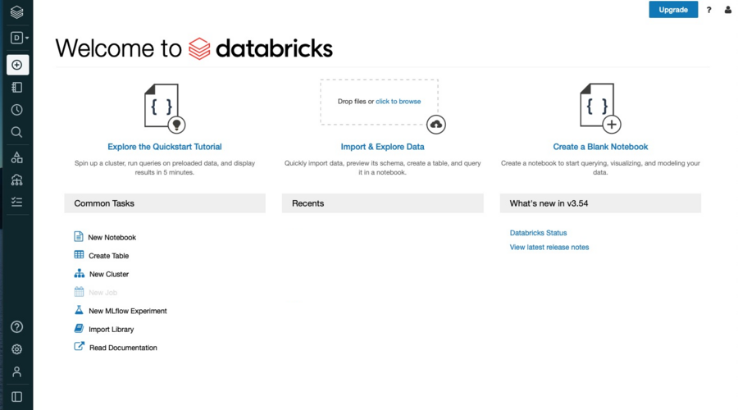Click the New Job calendar icon
This screenshot has height=410, width=738.
[x=79, y=292]
